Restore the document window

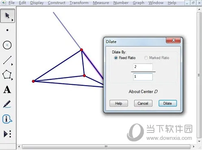coord(193,3)
